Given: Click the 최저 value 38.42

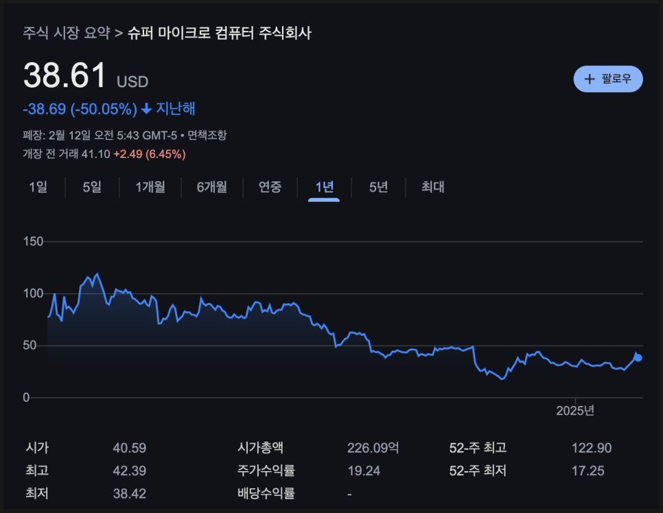Looking at the screenshot, I should tap(130, 494).
